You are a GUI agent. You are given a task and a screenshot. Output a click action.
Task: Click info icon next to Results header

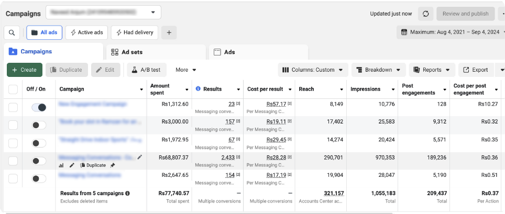(198, 89)
